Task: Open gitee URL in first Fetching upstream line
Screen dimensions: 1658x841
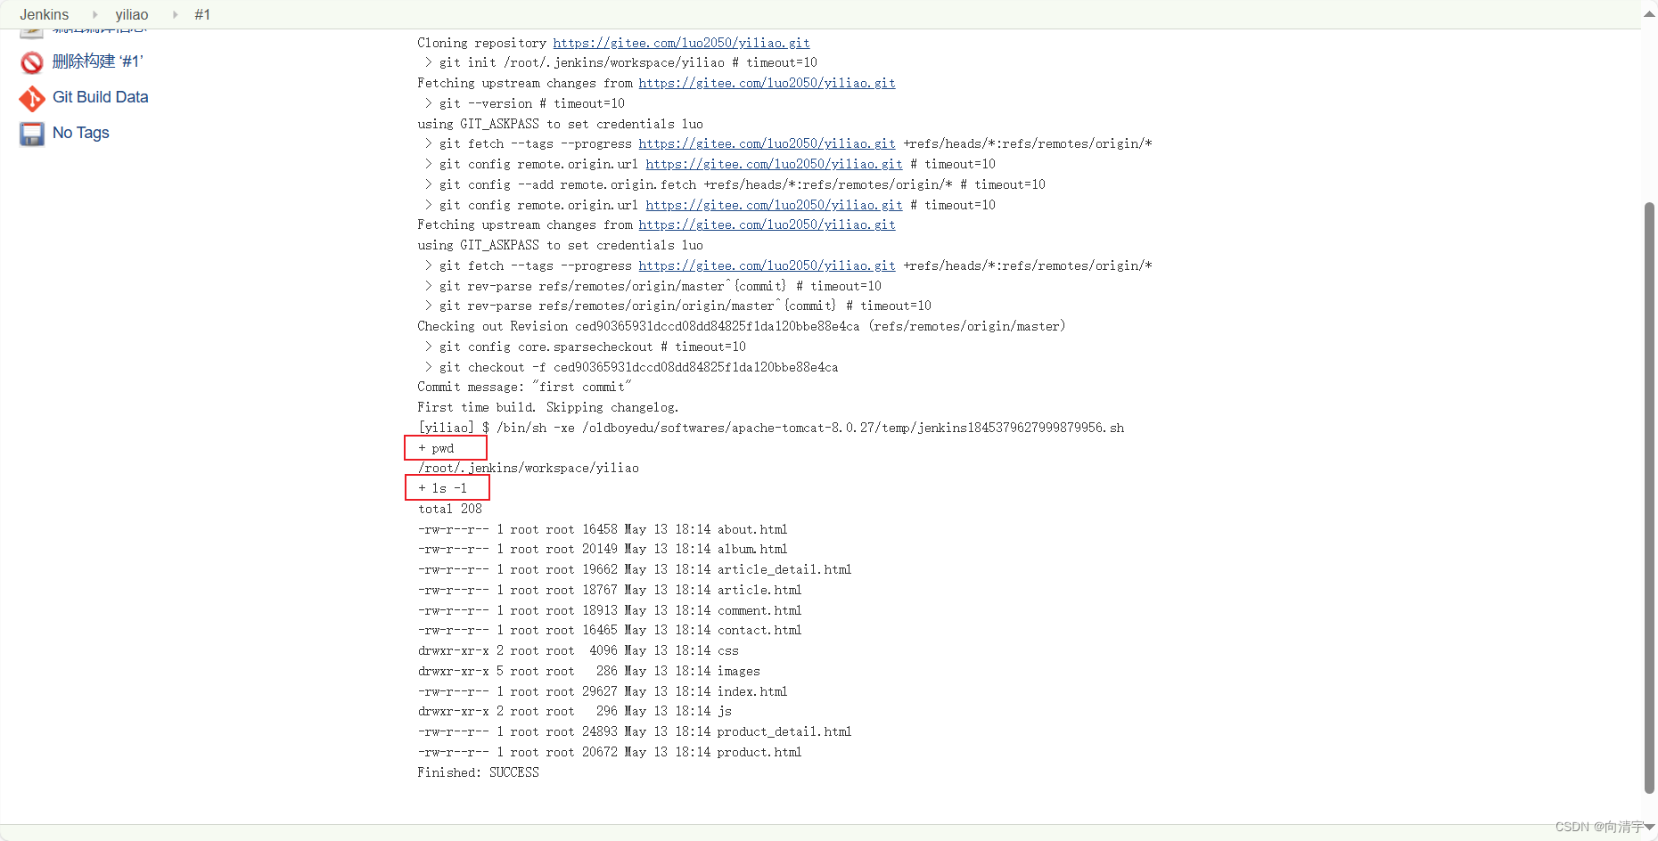Action: pyautogui.click(x=767, y=83)
